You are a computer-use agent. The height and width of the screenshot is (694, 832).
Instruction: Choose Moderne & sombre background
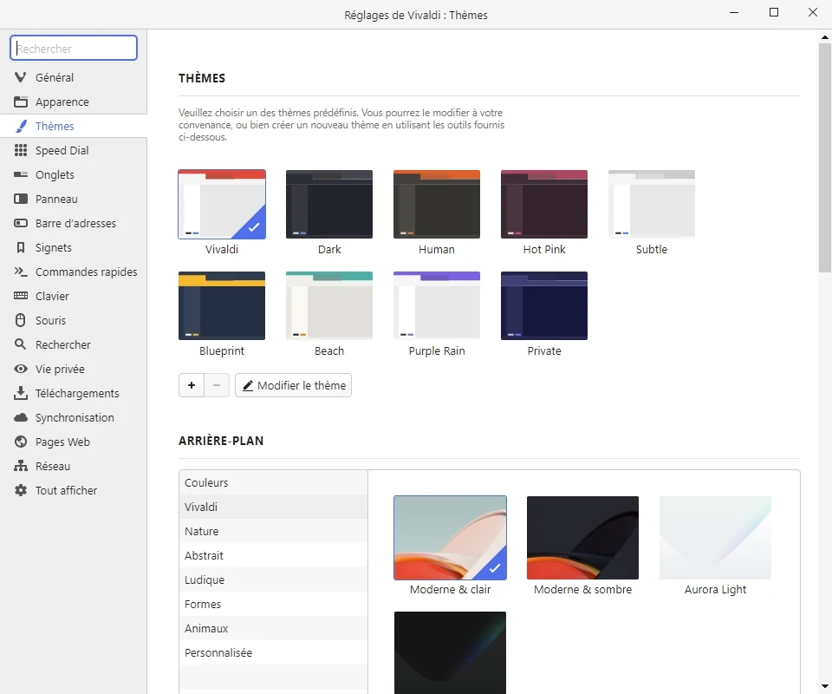click(582, 538)
